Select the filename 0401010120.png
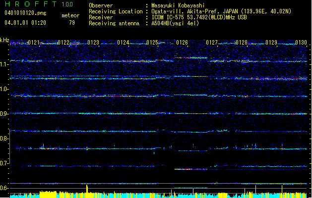The width and height of the screenshot is (312, 198). [x=25, y=13]
